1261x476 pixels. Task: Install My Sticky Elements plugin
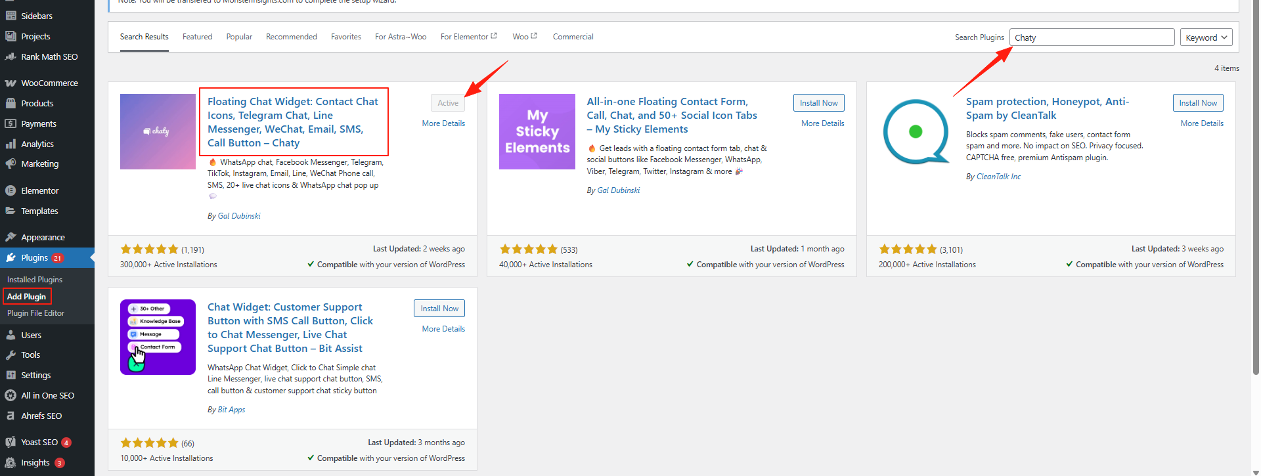[x=818, y=103]
